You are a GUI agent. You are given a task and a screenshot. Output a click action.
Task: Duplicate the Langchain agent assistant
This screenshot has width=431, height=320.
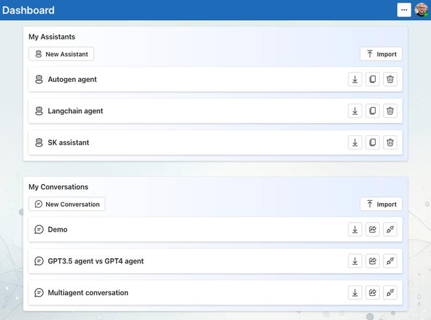point(372,111)
